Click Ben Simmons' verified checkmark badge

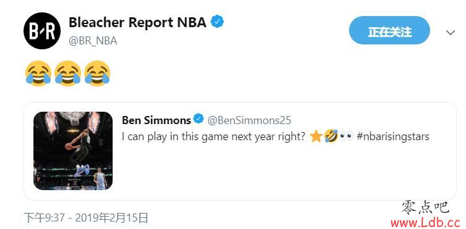pos(198,119)
